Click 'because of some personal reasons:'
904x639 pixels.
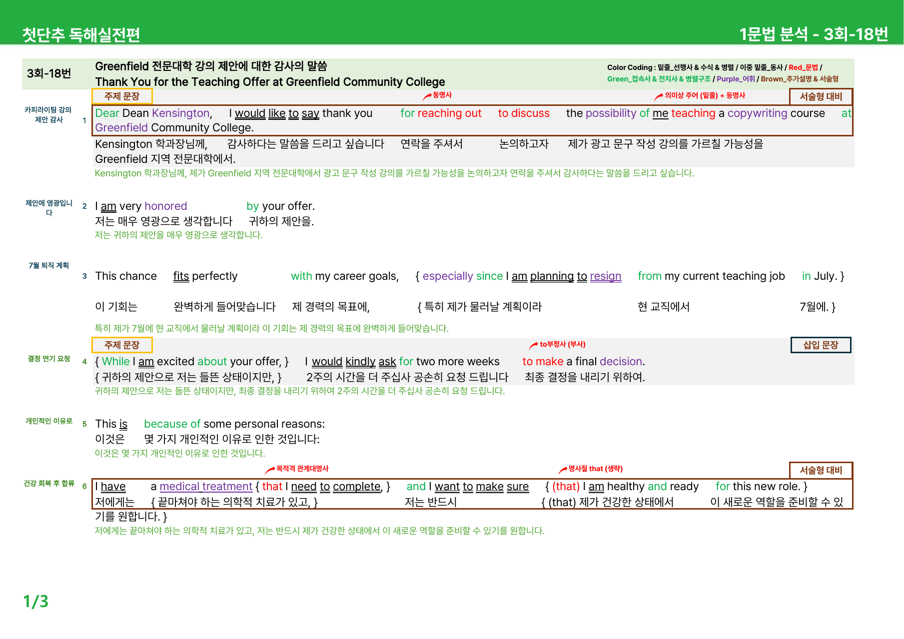click(x=234, y=424)
